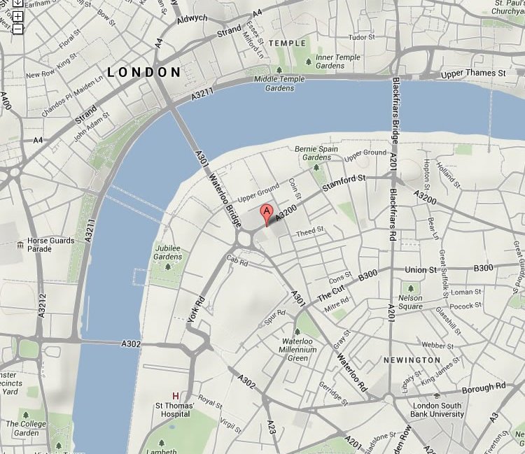525x454 pixels.
Task: Select the red A location marker
Action: 267,215
